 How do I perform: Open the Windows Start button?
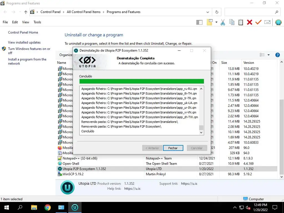click(7, 207)
